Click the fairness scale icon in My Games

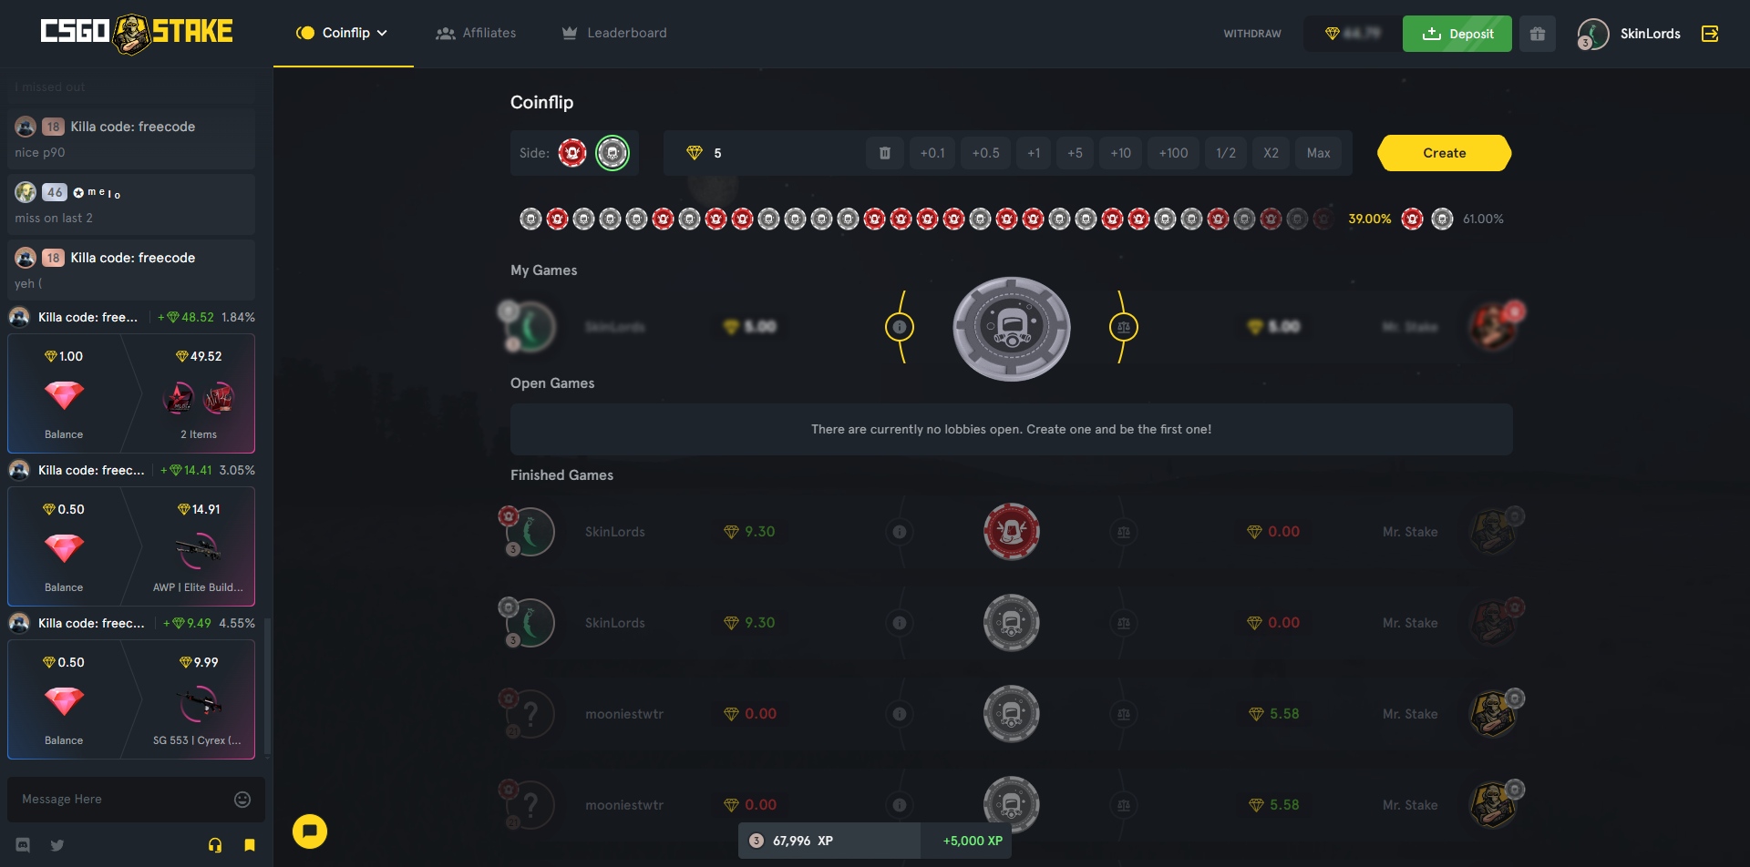(x=1124, y=327)
